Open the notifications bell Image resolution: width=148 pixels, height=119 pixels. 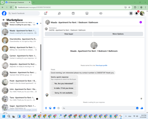pos(136,13)
